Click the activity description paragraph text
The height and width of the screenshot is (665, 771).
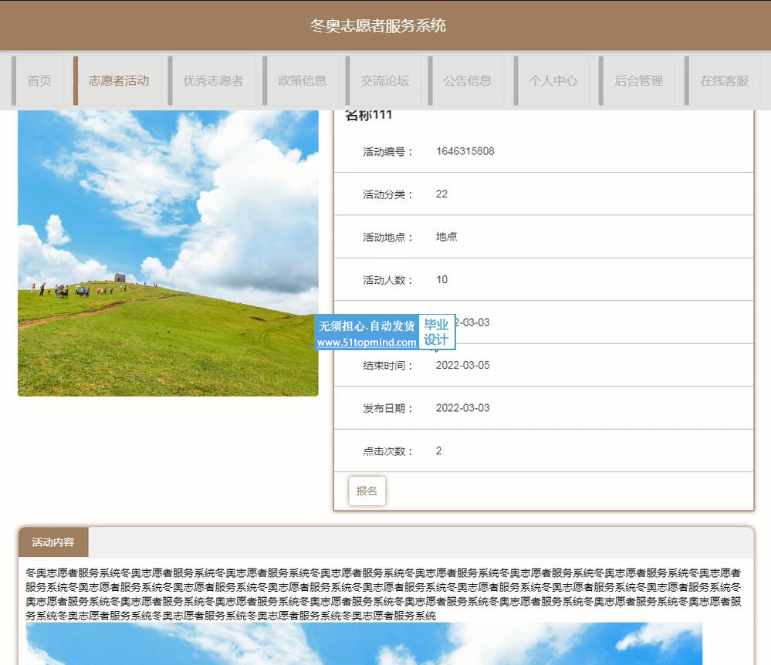point(384,594)
